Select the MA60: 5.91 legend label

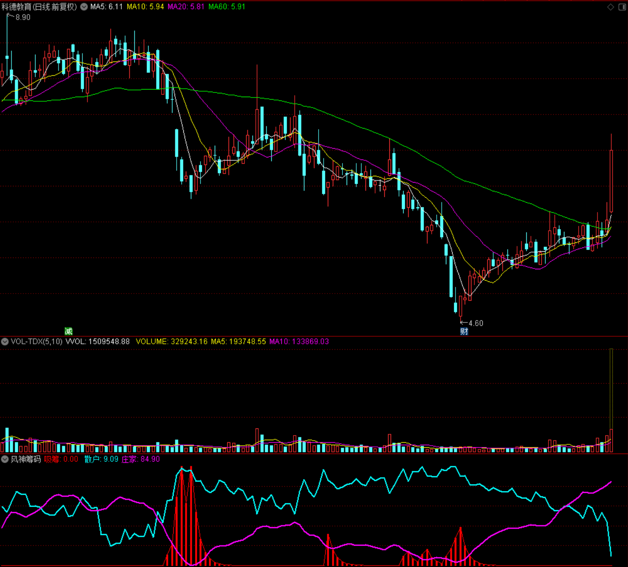pos(227,7)
